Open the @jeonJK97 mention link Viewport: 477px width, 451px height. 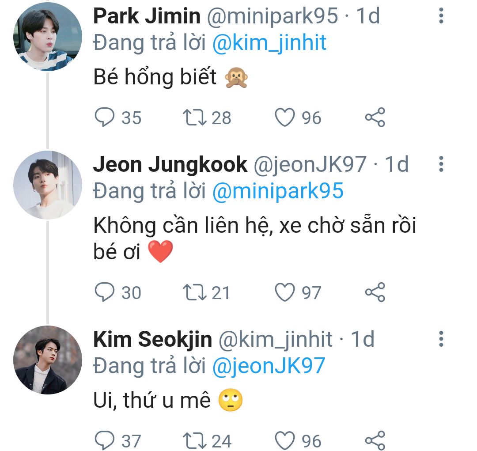(269, 366)
